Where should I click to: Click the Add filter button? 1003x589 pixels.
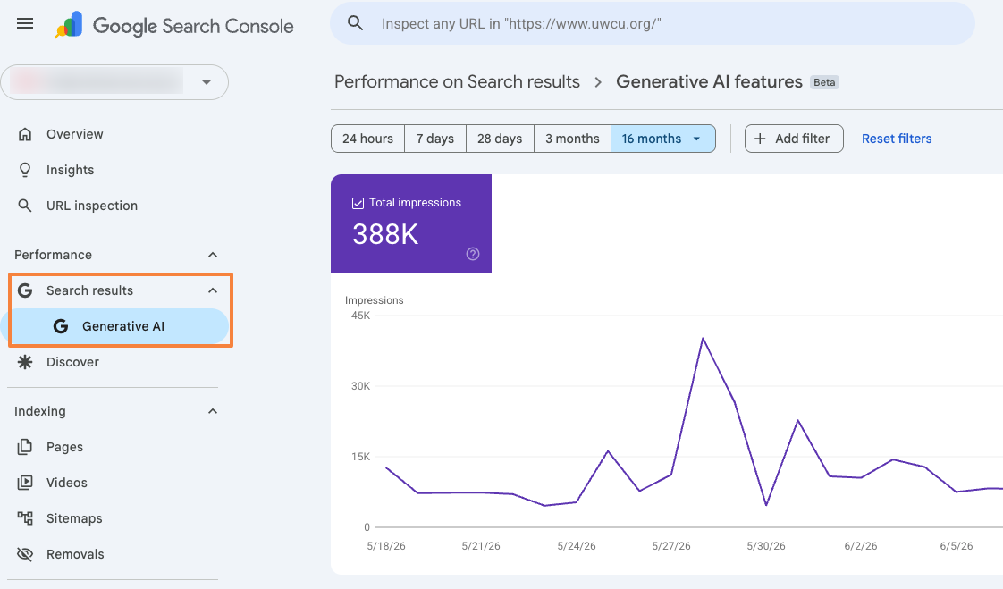pyautogui.click(x=794, y=139)
